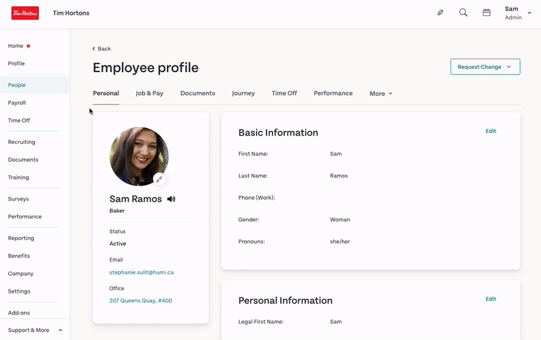
Task: Click the Back link
Action: pyautogui.click(x=101, y=49)
